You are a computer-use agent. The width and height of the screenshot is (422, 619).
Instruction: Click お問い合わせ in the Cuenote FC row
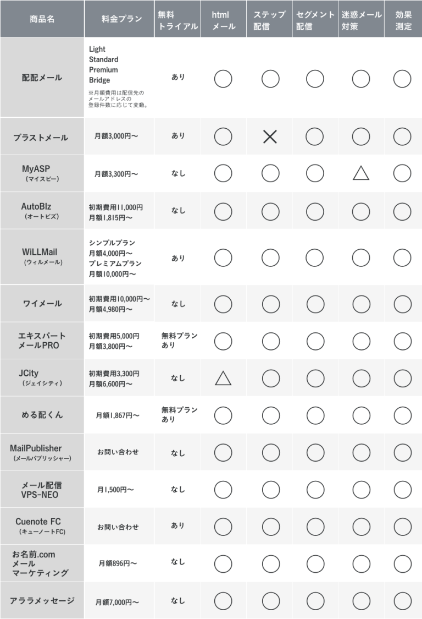coord(118,527)
